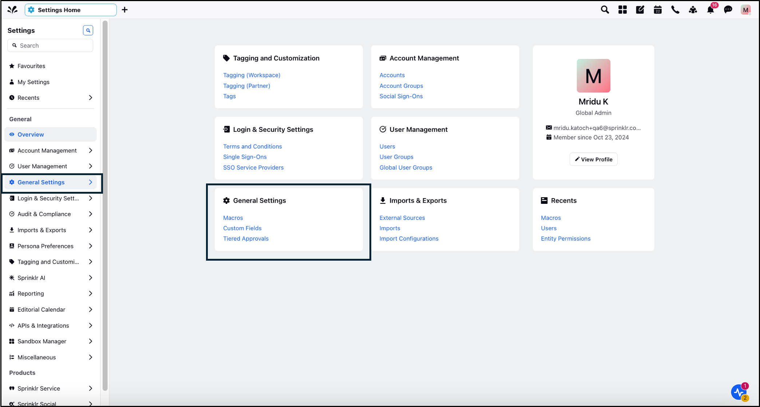
Task: Open the Tags link
Action: pos(229,96)
